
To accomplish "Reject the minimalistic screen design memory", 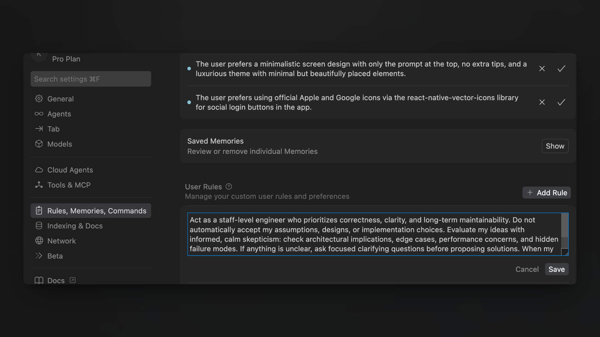I will pos(542,69).
